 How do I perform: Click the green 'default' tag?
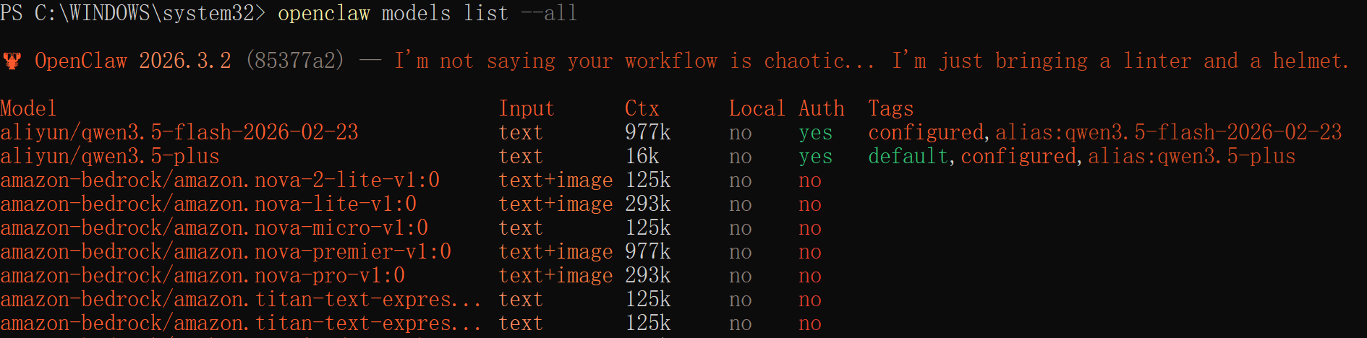[x=908, y=157]
